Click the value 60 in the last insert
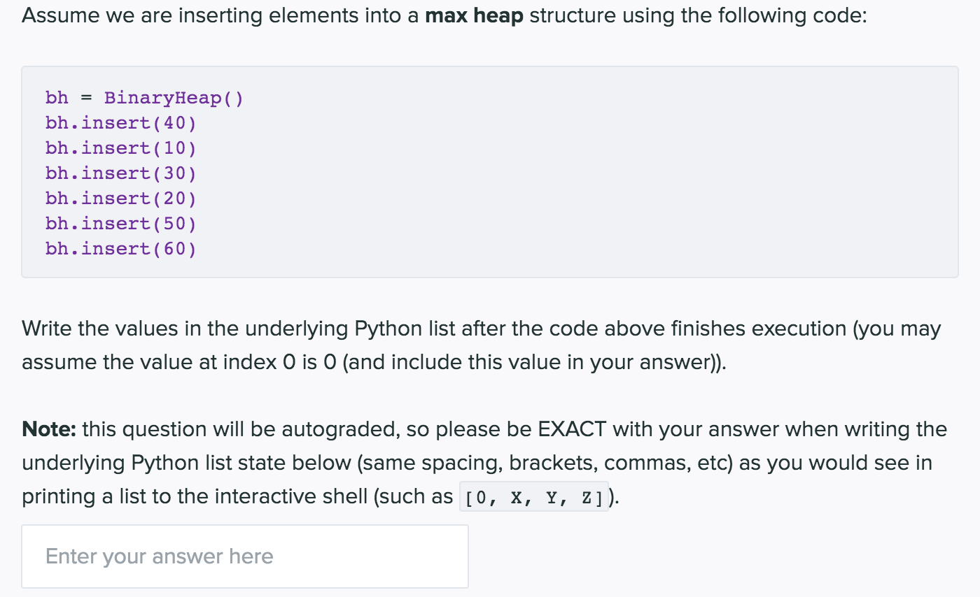Image resolution: width=980 pixels, height=597 pixels. (177, 249)
